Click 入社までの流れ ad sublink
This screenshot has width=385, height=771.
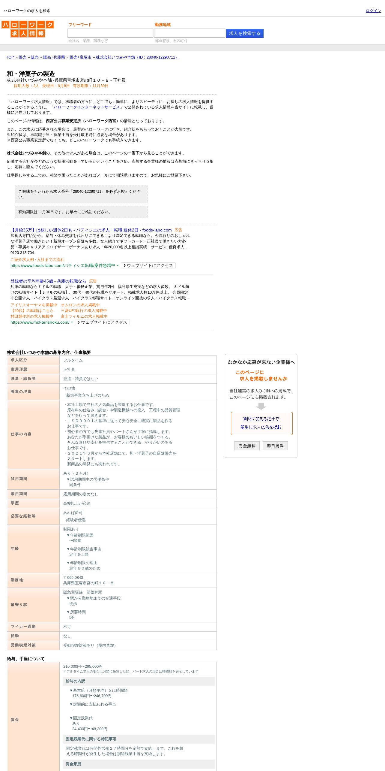[x=50, y=260]
